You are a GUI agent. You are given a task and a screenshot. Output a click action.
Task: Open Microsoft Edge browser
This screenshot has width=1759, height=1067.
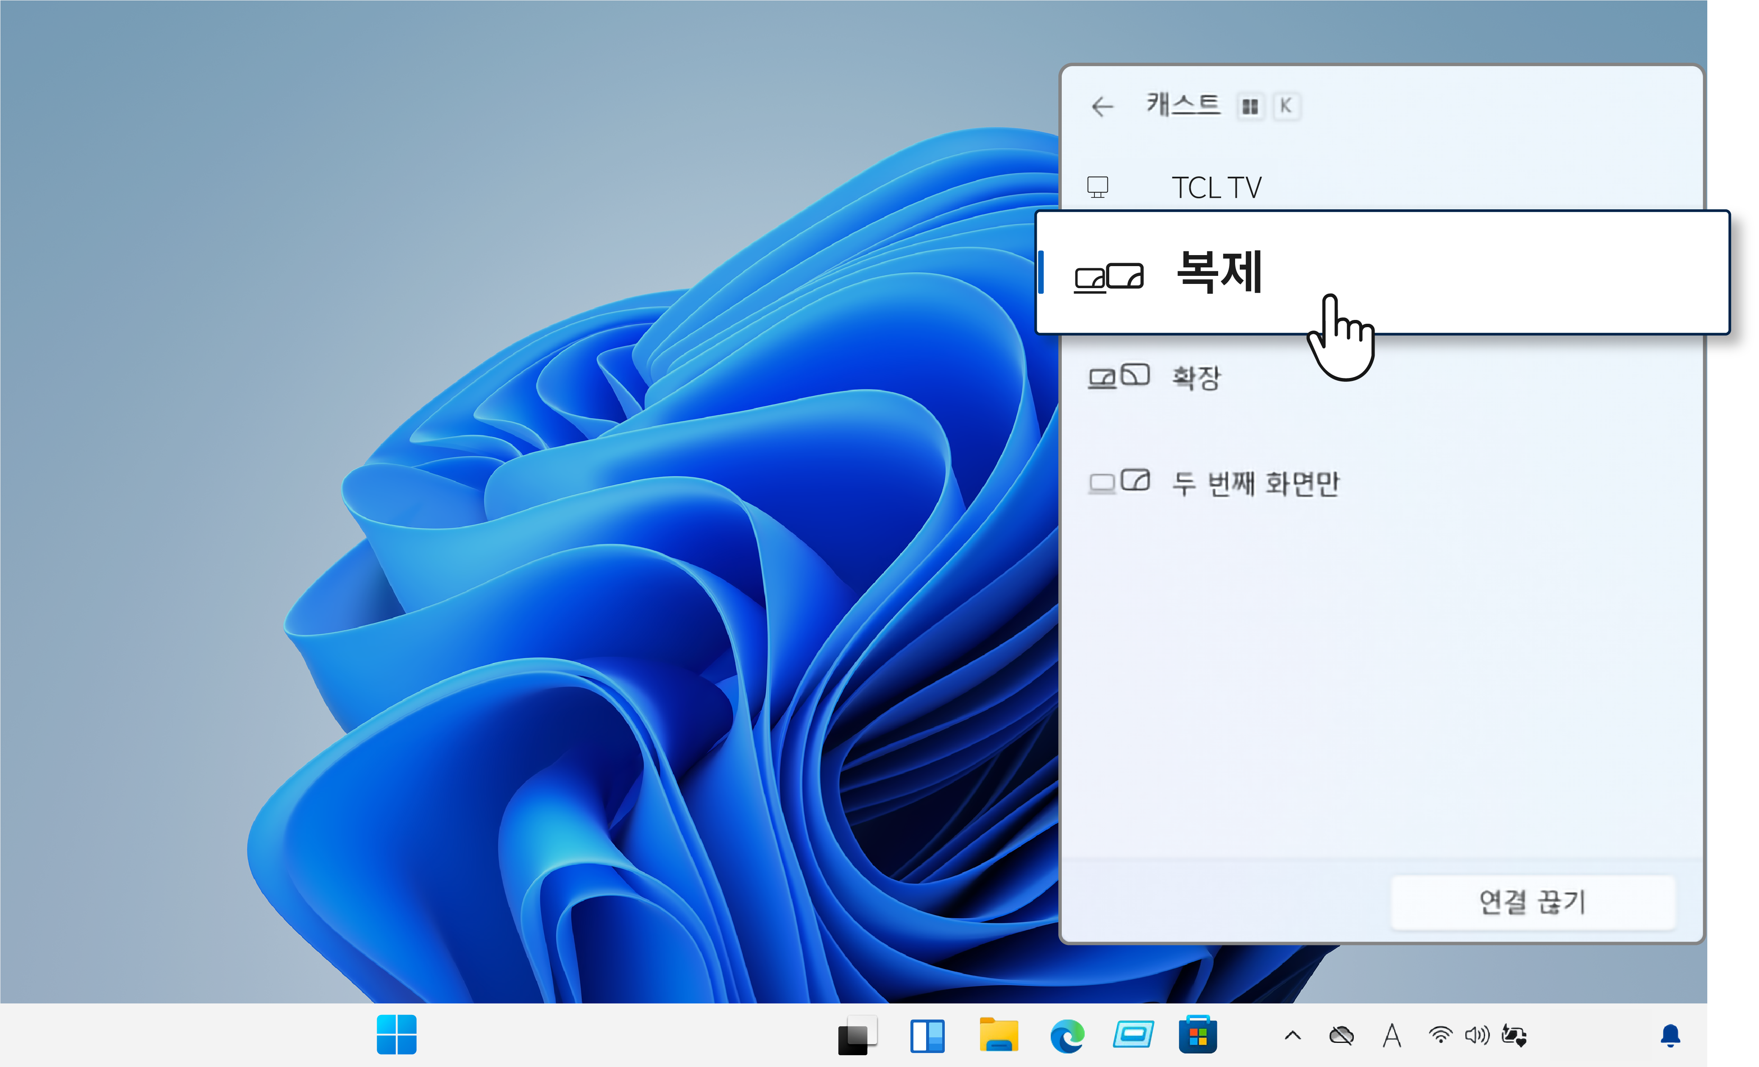click(1067, 1035)
